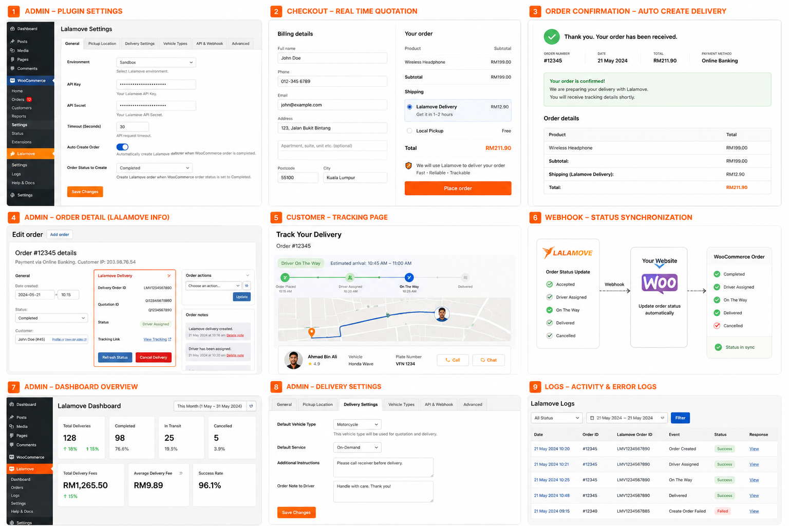Viewport: 789px width, 526px height.
Task: Click Delivered check in WooCommerce Order list
Action: pos(717,312)
